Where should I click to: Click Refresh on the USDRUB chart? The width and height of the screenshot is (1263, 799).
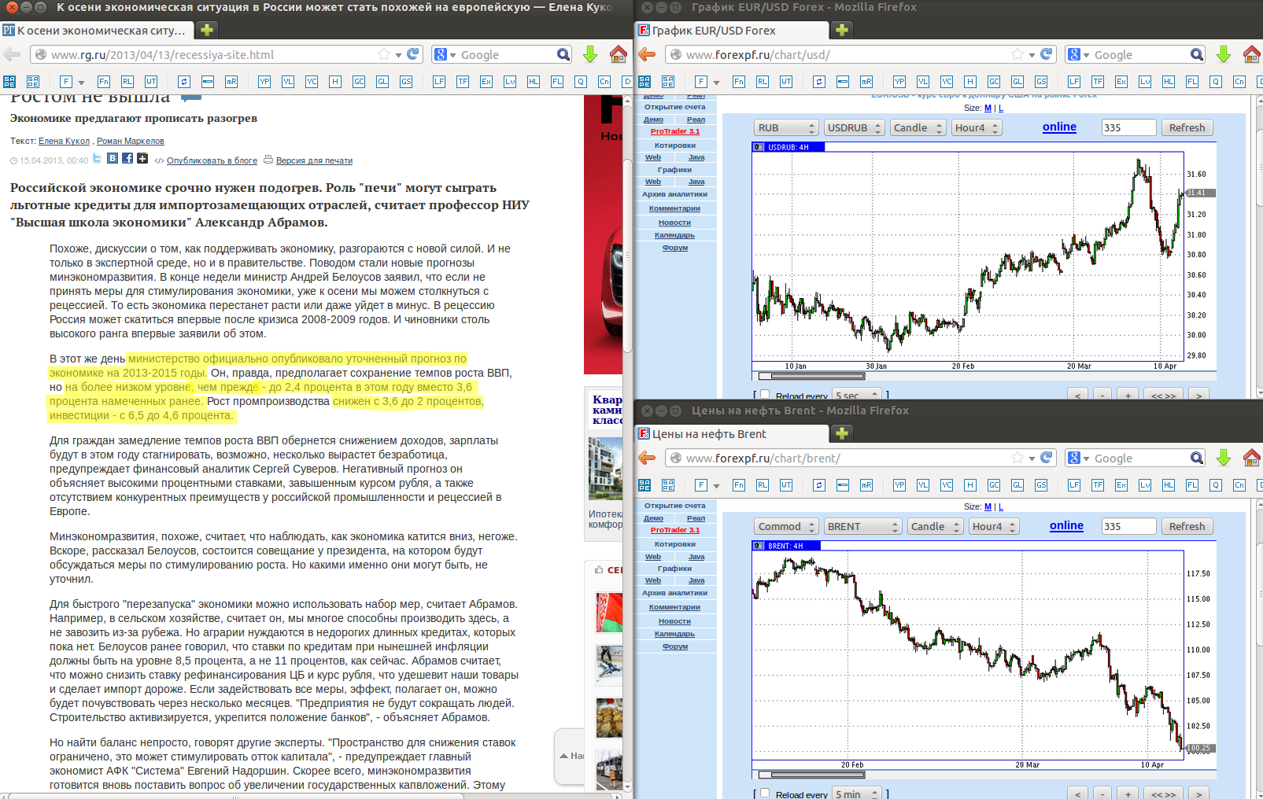(x=1187, y=127)
